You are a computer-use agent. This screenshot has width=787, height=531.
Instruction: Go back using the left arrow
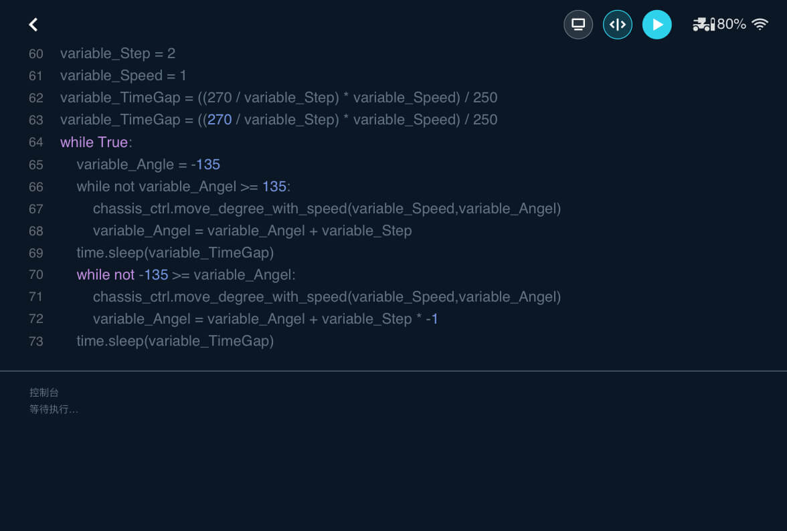point(33,25)
